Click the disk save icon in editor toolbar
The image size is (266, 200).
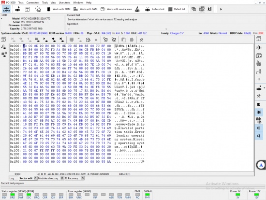point(88,40)
